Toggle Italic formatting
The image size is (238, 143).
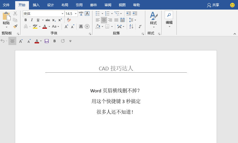(x=32, y=20)
